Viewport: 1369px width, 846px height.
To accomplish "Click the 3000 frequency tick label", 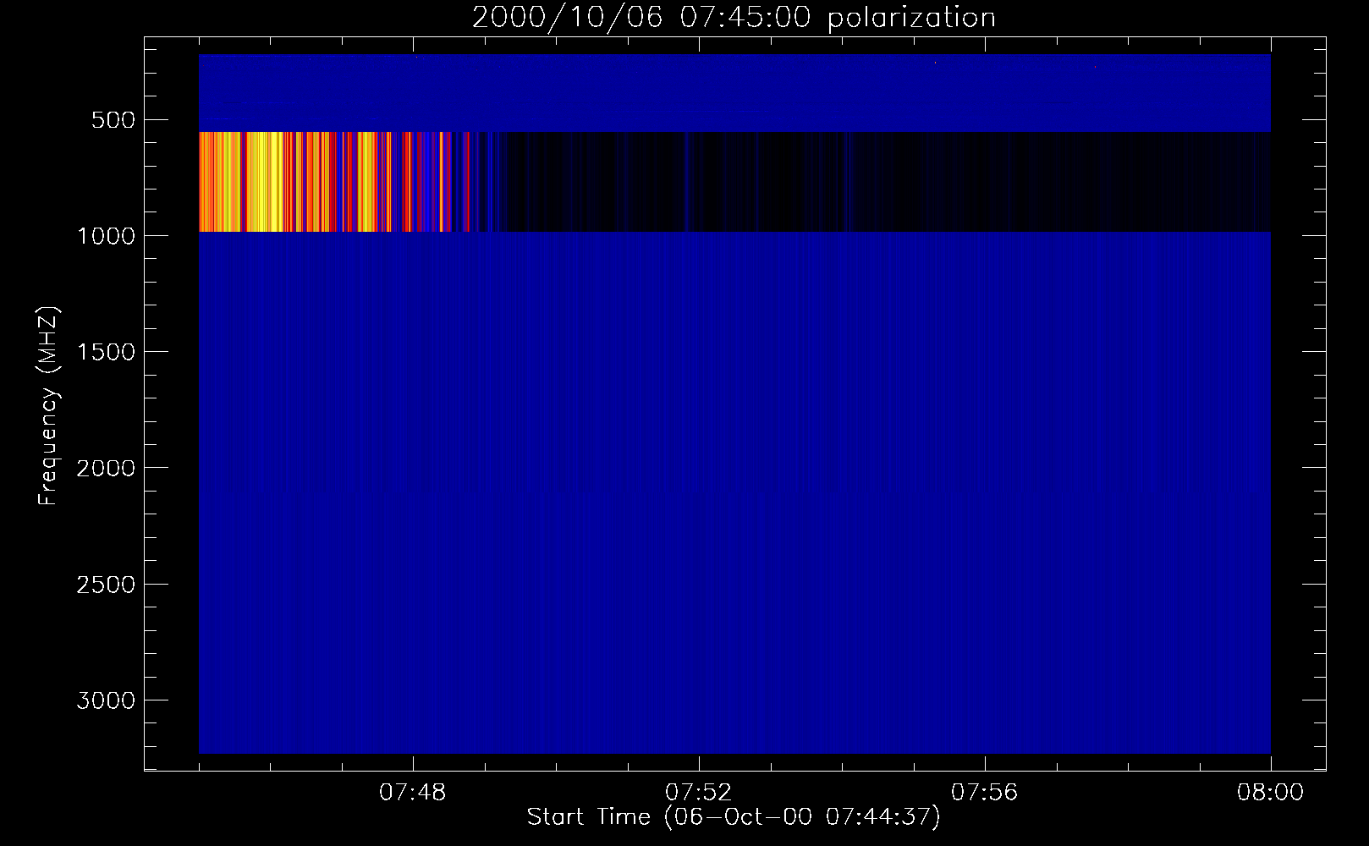I will pos(106,700).
